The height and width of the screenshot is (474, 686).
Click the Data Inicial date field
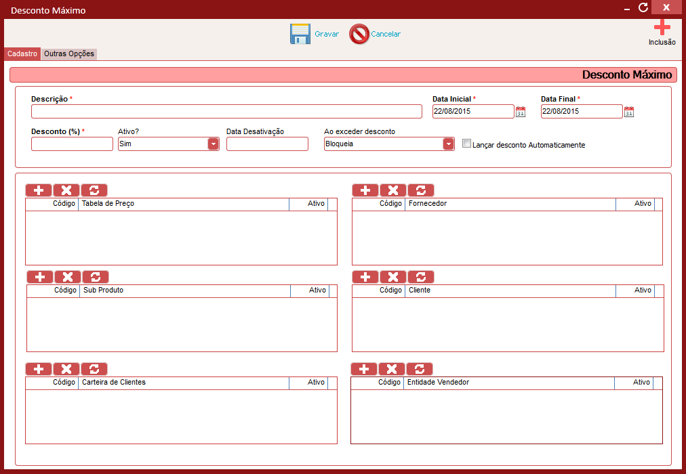coord(473,112)
